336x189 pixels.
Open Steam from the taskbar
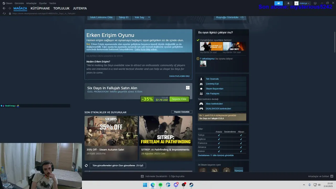(191, 185)
